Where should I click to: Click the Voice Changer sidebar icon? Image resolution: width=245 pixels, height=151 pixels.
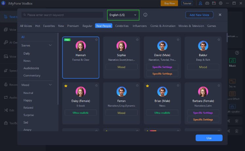coord(6,56)
